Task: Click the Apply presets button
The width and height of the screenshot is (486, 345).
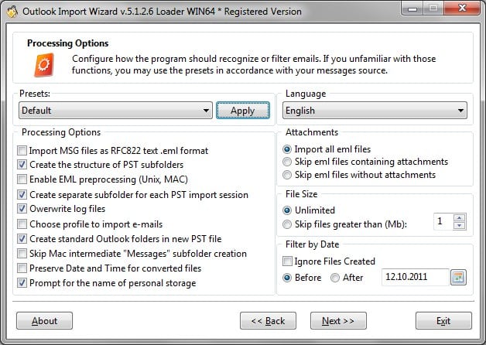Action: point(243,111)
